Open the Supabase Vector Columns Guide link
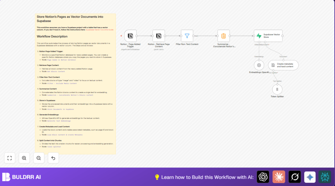335x186 pixels. click(99, 30)
